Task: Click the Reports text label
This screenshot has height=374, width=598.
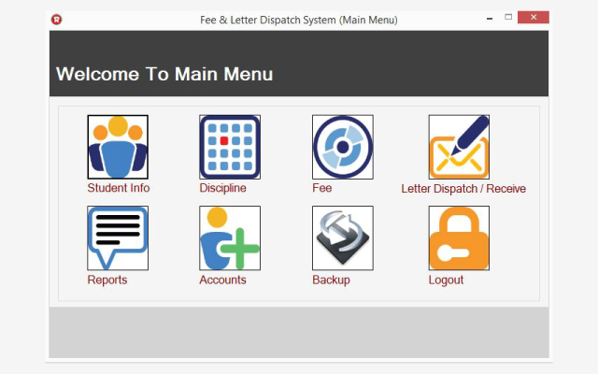Action: click(107, 280)
